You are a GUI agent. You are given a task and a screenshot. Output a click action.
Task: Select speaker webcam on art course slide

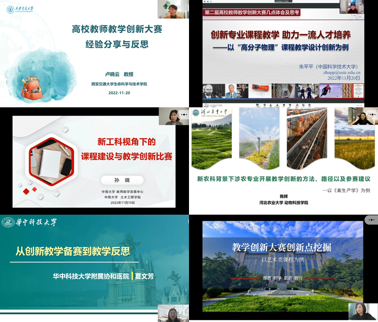coord(363,312)
